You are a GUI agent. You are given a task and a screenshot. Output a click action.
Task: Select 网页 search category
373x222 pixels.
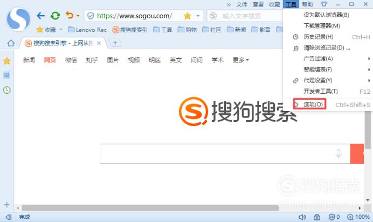[50, 60]
